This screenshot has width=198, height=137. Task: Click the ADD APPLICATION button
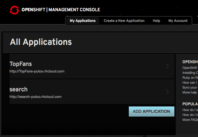(x=152, y=112)
